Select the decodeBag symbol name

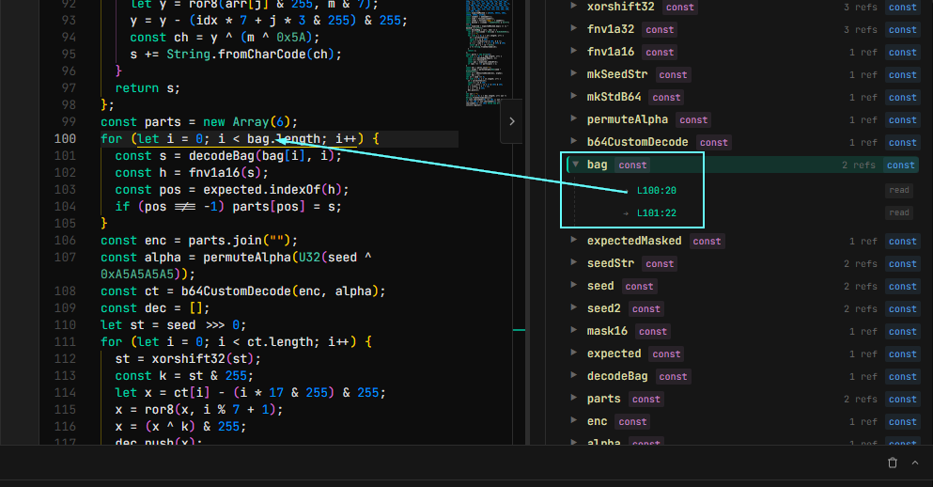(x=617, y=376)
